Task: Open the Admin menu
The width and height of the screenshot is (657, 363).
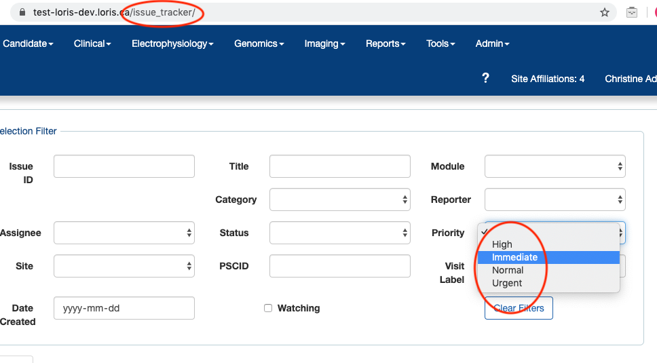Action: (x=492, y=43)
